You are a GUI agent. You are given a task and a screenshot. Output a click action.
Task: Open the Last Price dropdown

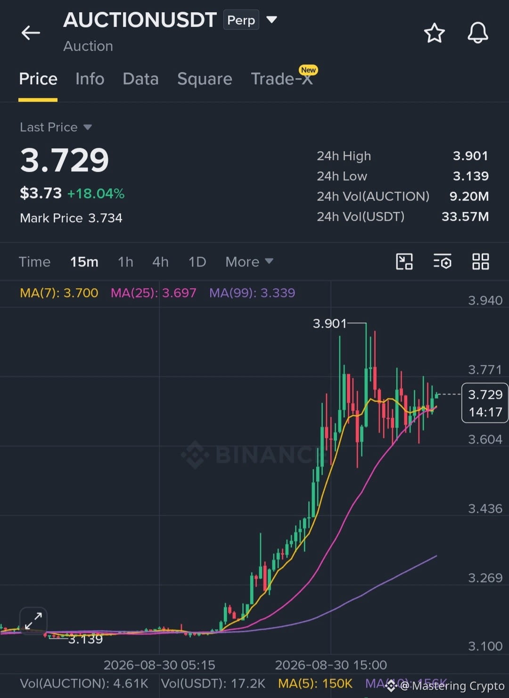tap(56, 127)
